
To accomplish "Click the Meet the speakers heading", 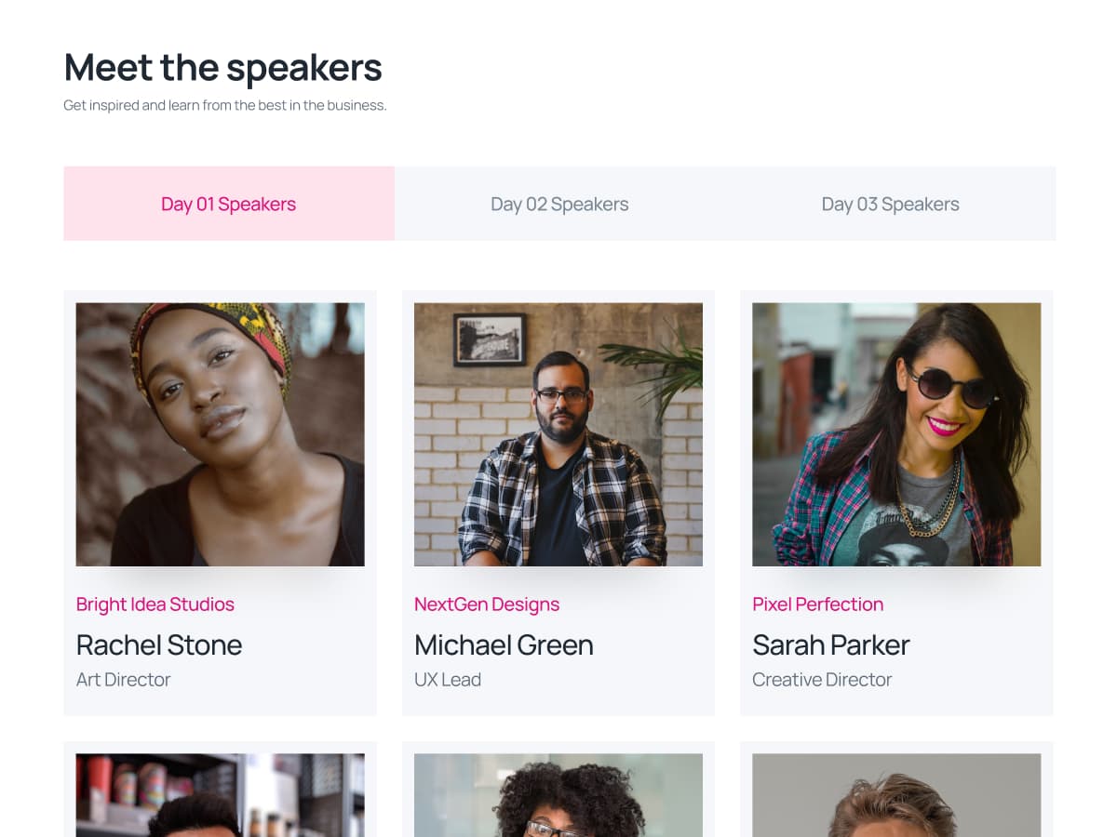I will [x=222, y=68].
